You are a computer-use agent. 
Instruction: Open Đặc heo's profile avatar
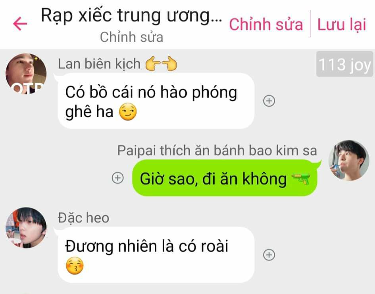(x=26, y=227)
